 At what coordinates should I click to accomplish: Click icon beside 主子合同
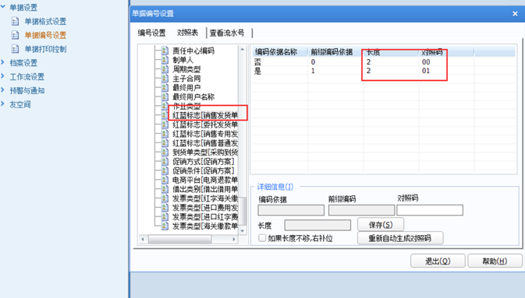(165, 79)
